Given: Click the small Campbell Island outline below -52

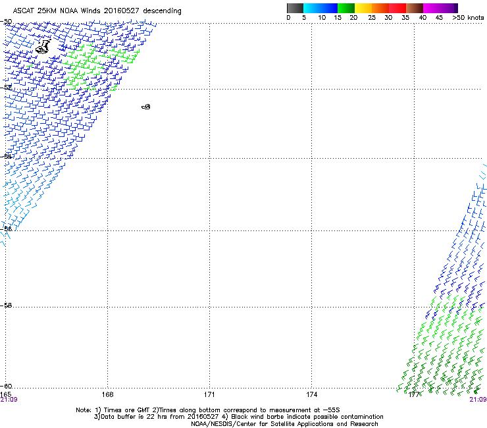Looking at the screenshot, I should (x=146, y=107).
